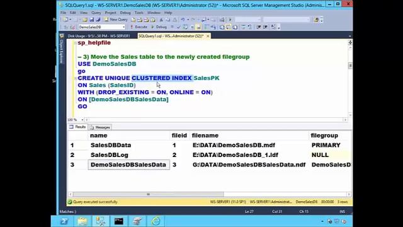403x227 pixels.
Task: Select the E:\DATA\DemoSalesDB_1.ldf cell
Action: pos(249,155)
